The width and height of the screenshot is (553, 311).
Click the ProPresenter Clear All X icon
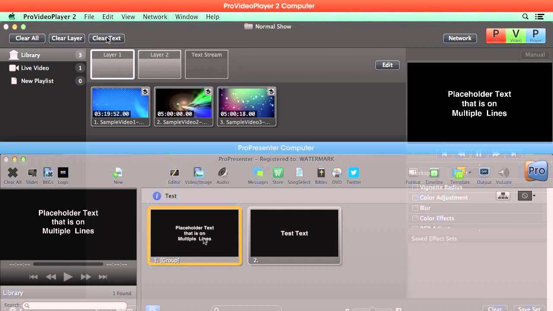pos(13,173)
